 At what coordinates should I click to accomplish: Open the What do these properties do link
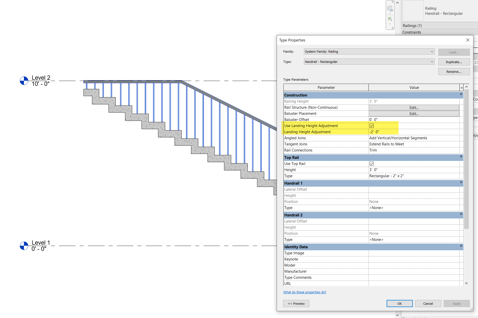(305, 292)
